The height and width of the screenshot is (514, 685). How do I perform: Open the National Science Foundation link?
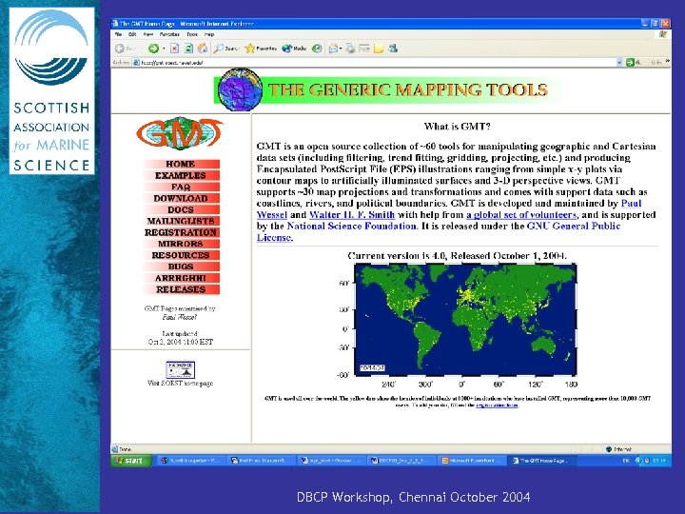(x=352, y=226)
